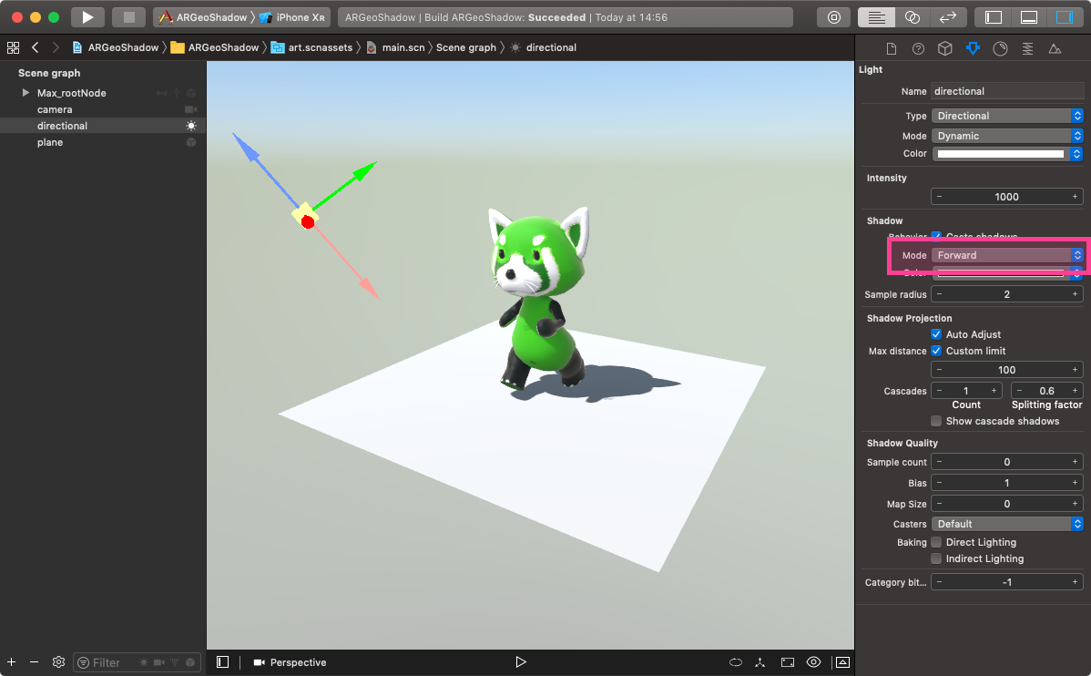Image resolution: width=1091 pixels, height=676 pixels.
Task: Go back in the jump bar history
Action: [35, 47]
